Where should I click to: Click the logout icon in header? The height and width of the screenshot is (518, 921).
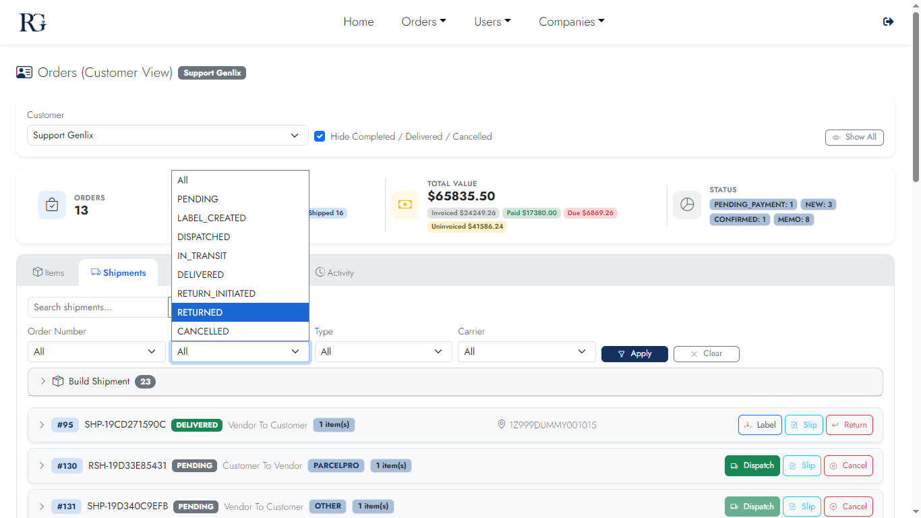click(888, 22)
